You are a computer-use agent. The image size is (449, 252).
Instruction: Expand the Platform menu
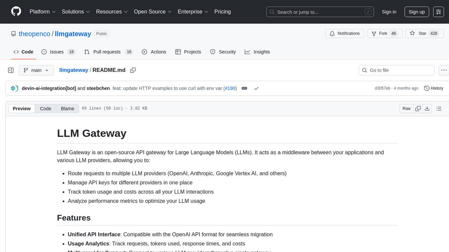click(x=43, y=12)
